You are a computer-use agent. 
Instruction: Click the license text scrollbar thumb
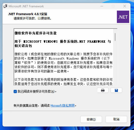point(115,37)
